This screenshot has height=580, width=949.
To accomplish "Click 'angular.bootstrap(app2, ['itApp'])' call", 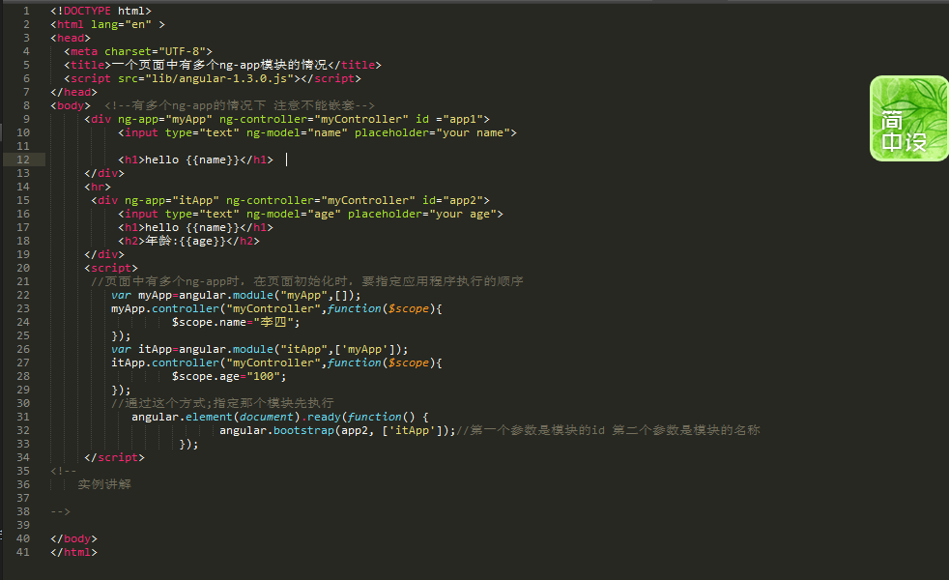I will pos(337,430).
